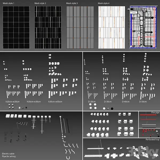160x160 pixels.
Task: Pick the black material sphere swatch
Action: pos(112,109)
